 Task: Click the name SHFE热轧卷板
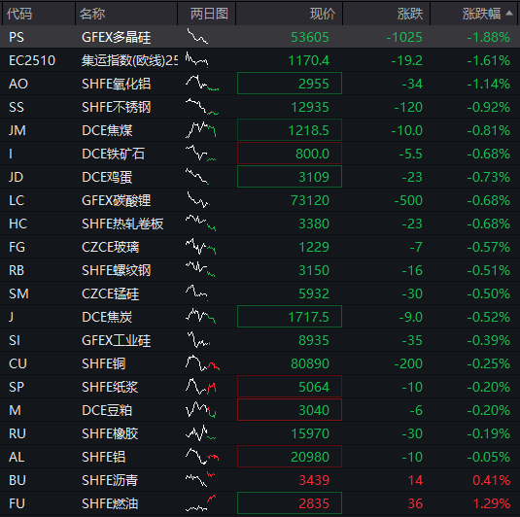pos(122,224)
